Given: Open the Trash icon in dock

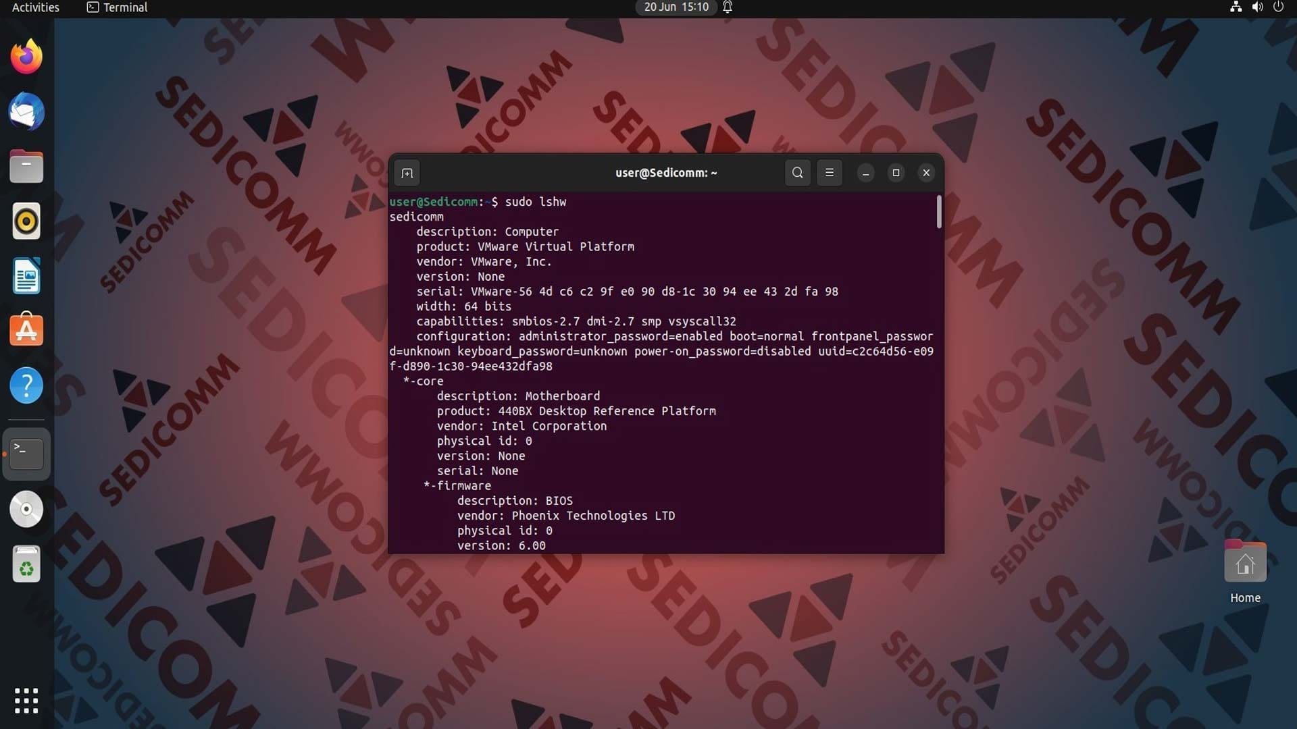Looking at the screenshot, I should click(26, 564).
